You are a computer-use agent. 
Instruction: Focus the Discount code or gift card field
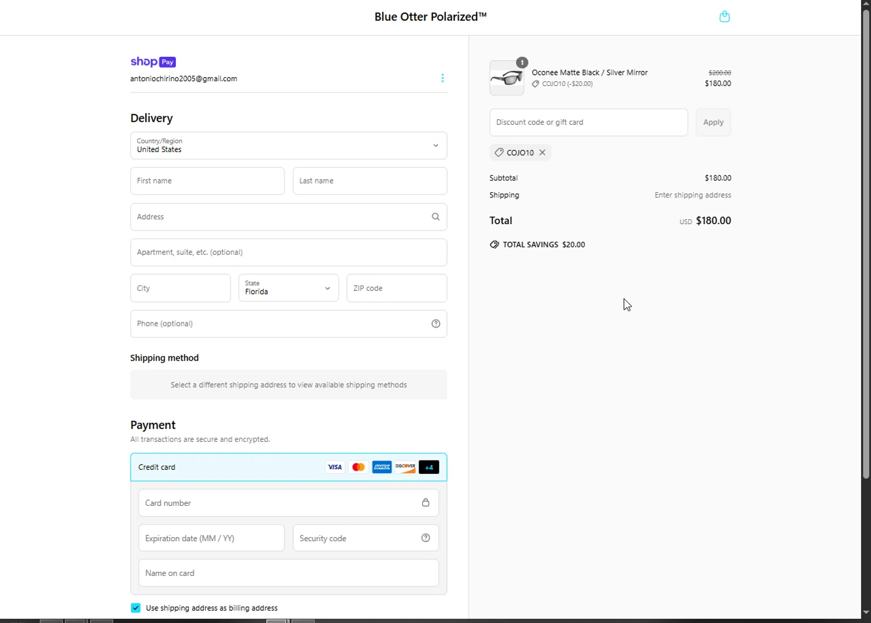589,122
